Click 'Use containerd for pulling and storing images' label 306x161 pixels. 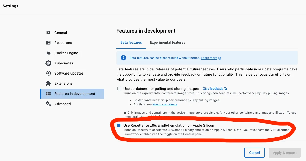tap(161, 89)
